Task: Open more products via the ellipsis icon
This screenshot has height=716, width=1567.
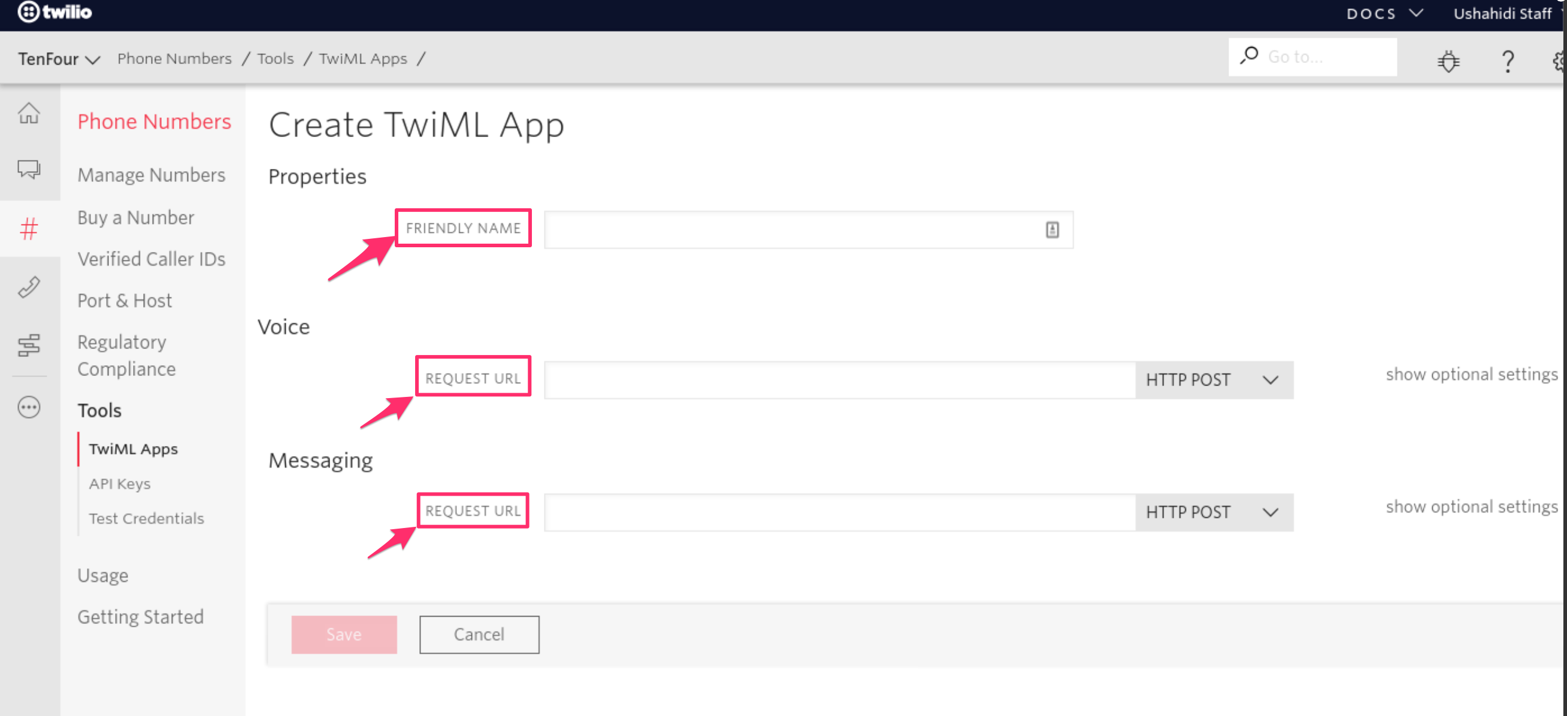Action: click(x=29, y=407)
